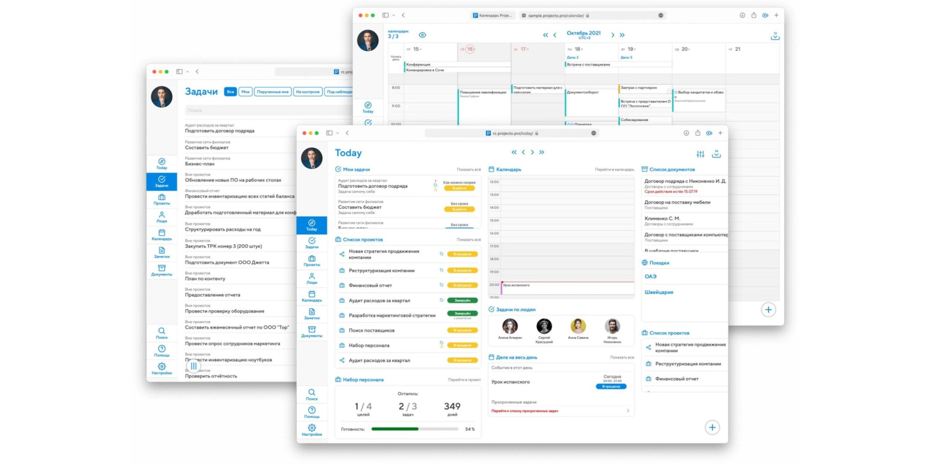Click the round plus button in Today window

pos(712,427)
